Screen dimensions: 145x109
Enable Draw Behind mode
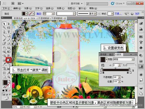[7, 94]
